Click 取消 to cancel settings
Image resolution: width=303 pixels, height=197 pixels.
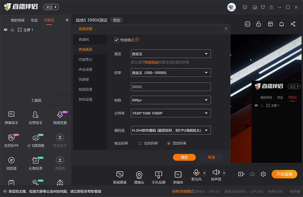tap(212, 157)
